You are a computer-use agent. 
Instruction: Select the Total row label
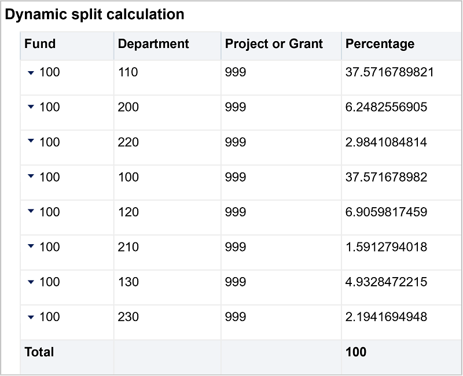(x=38, y=352)
